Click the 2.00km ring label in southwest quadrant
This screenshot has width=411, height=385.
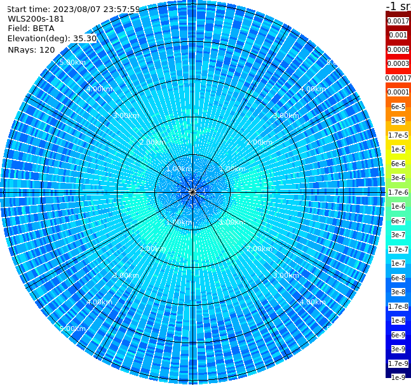click(152, 249)
